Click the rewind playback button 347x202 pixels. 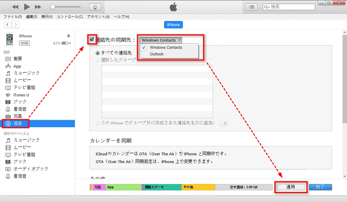tap(15, 7)
